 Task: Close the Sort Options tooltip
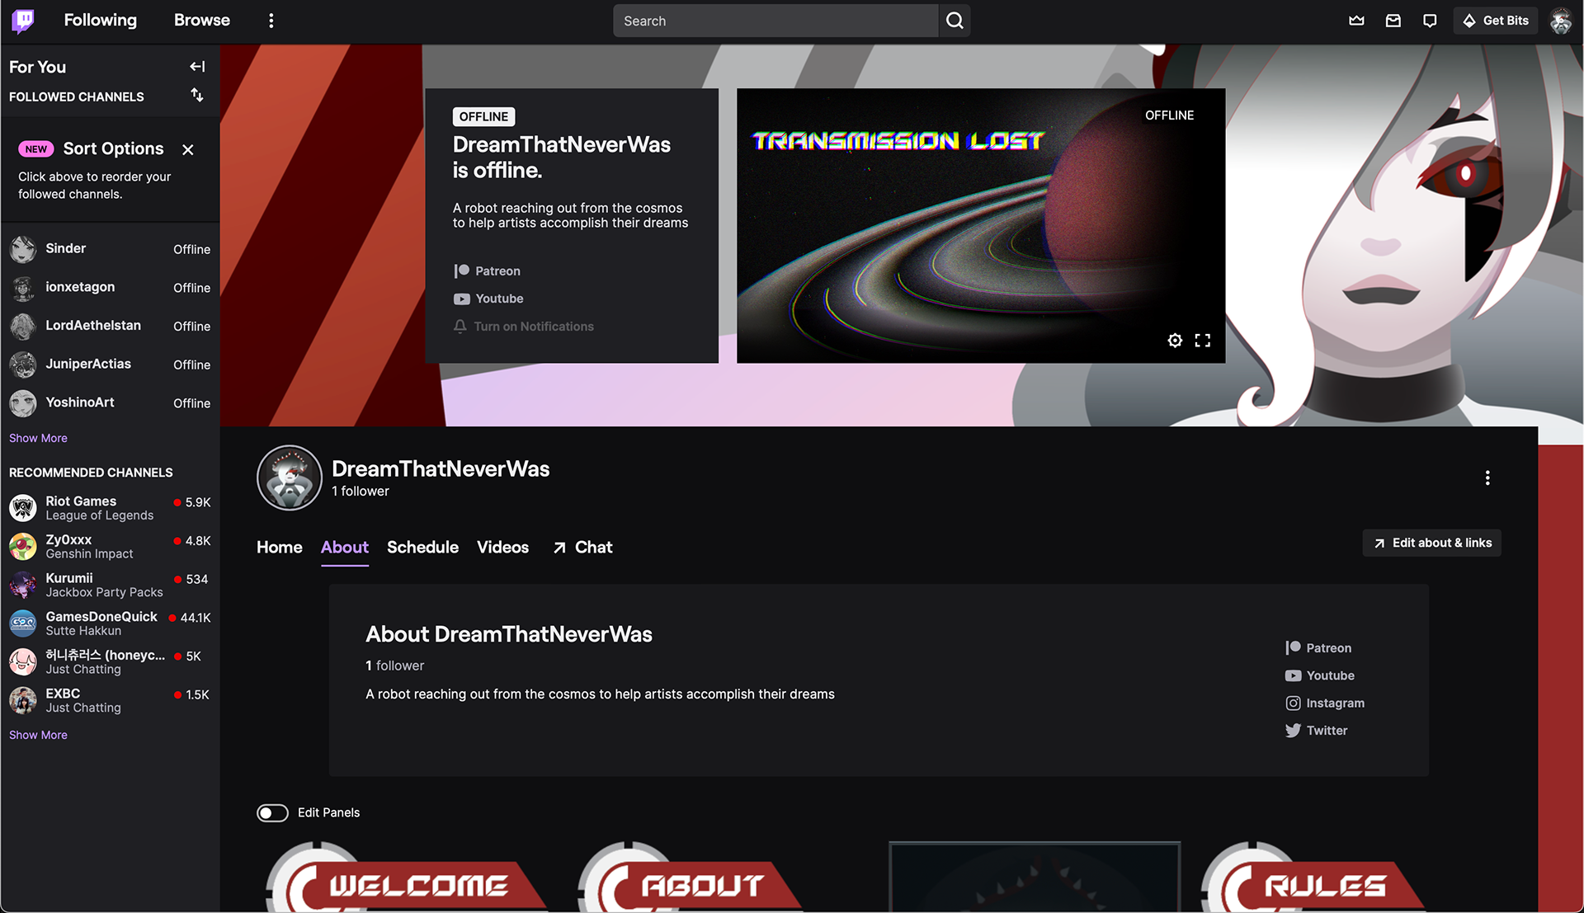pyautogui.click(x=188, y=149)
